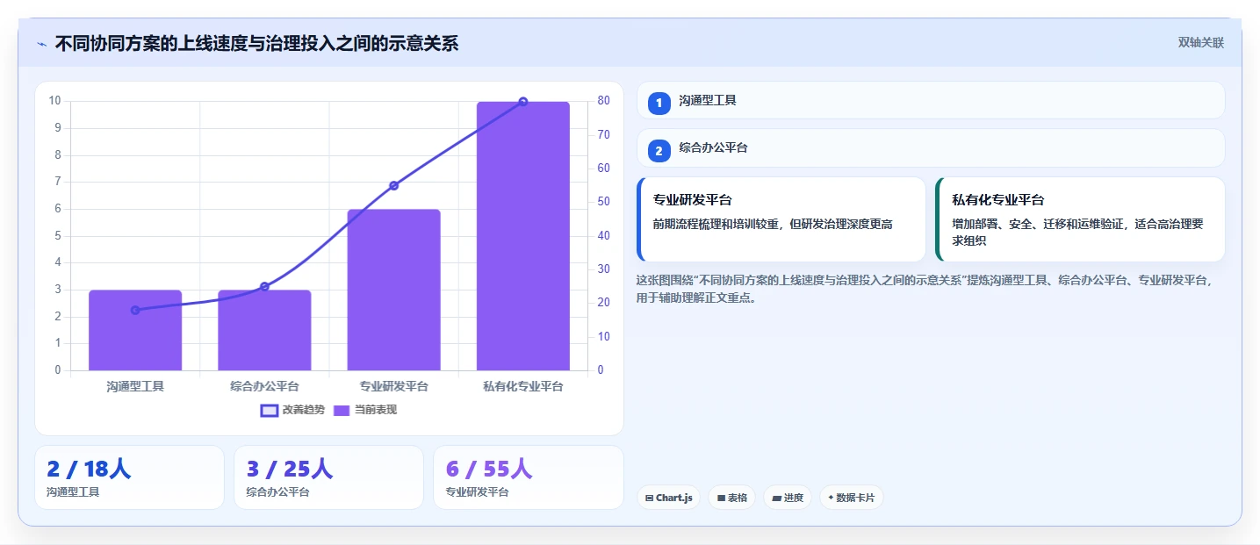Click the line point above 沟通型工具 bar
1260x545 pixels.
[135, 310]
